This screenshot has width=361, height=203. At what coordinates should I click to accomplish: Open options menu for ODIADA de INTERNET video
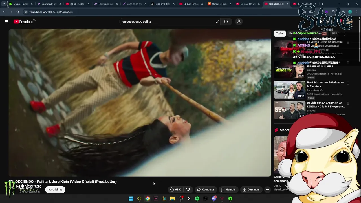348,63
